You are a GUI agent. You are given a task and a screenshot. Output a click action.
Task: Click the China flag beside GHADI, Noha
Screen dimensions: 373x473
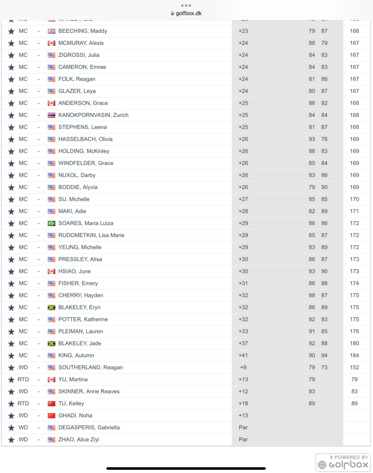(51, 416)
